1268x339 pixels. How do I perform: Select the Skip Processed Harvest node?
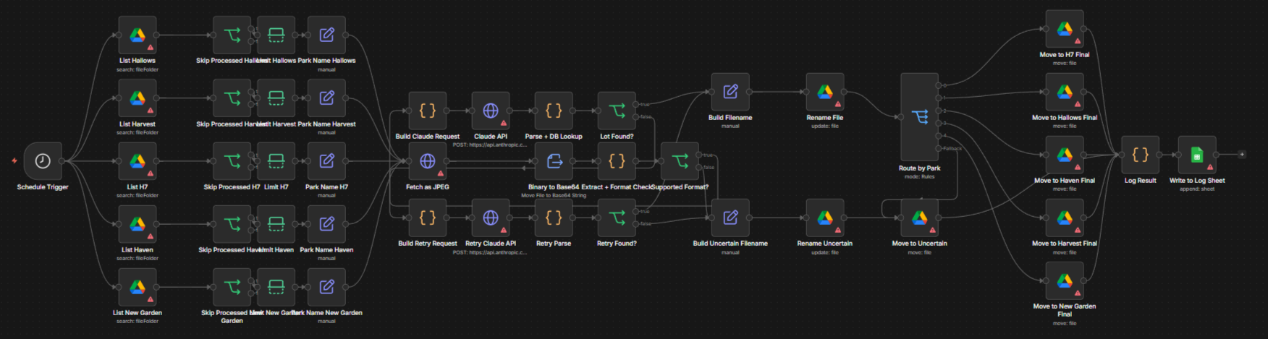coord(232,98)
